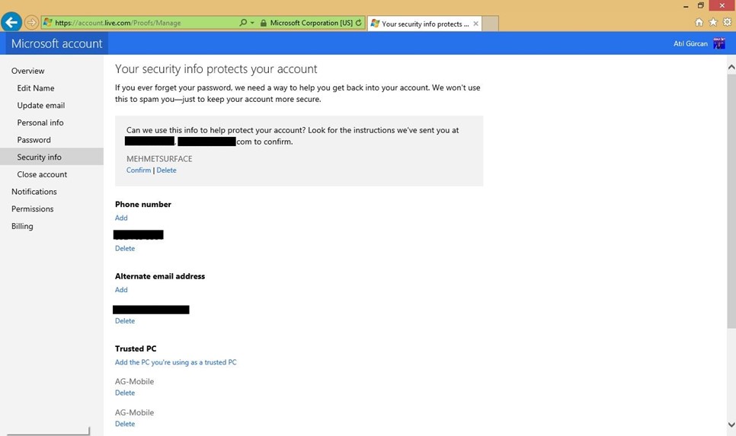This screenshot has width=736, height=436.
Task: Delete the first AG-Mobile trusted PC
Action: click(125, 393)
